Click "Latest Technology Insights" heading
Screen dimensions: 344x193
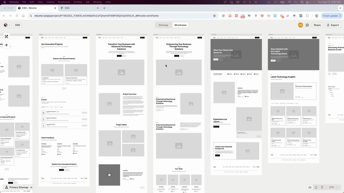click(x=283, y=77)
